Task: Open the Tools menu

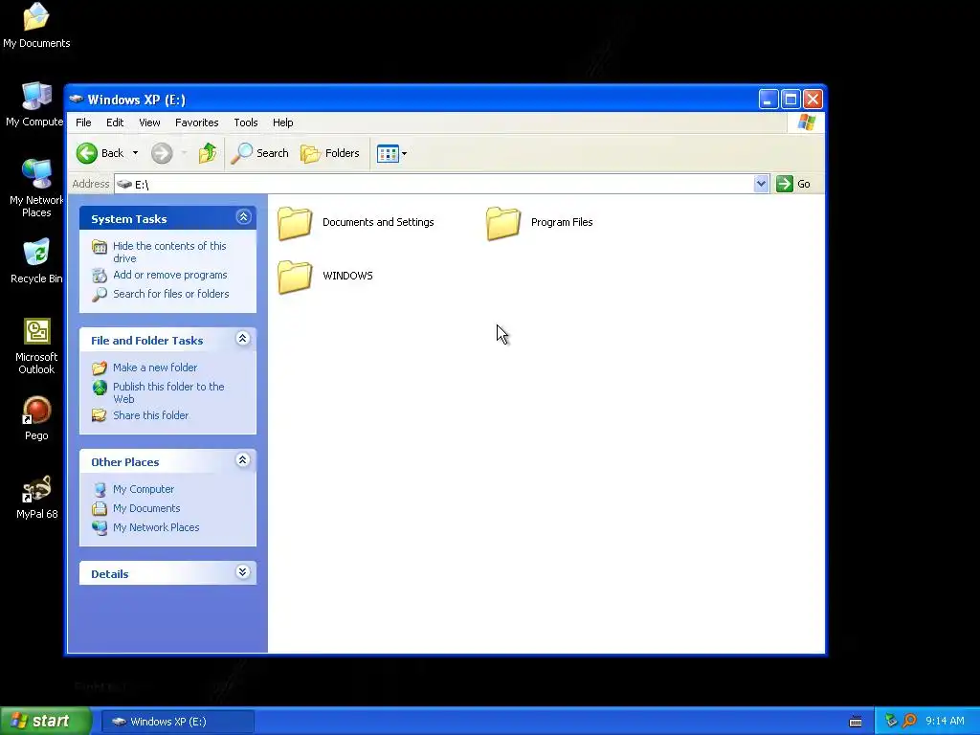Action: [x=246, y=122]
